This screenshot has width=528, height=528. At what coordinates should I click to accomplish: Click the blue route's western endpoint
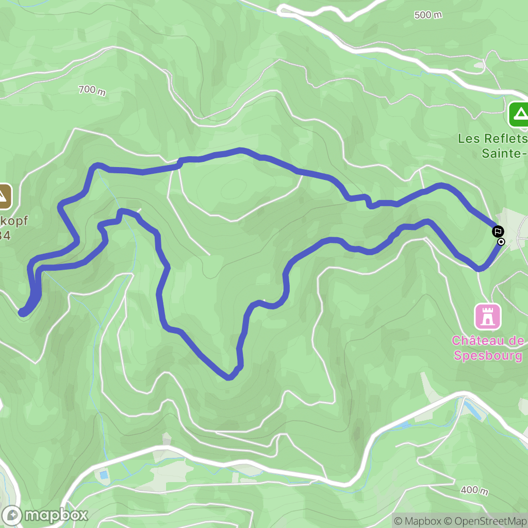coord(22,313)
